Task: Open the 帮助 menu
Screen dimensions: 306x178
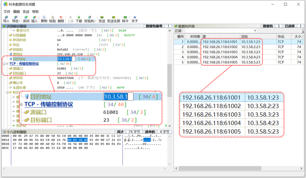Action: (x=35, y=12)
